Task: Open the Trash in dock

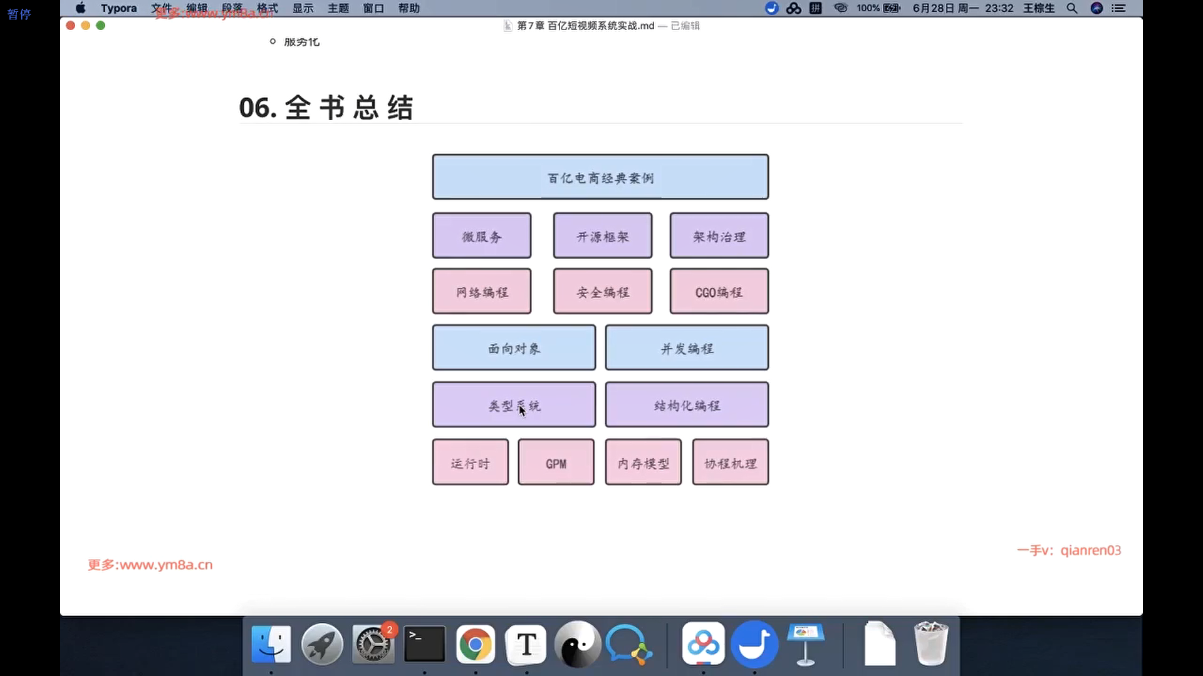Action: (930, 645)
